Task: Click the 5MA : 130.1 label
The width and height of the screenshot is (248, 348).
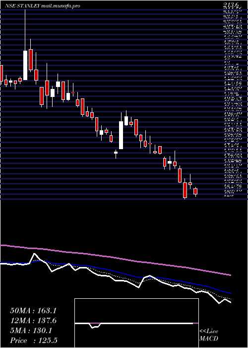Action: [31, 331]
